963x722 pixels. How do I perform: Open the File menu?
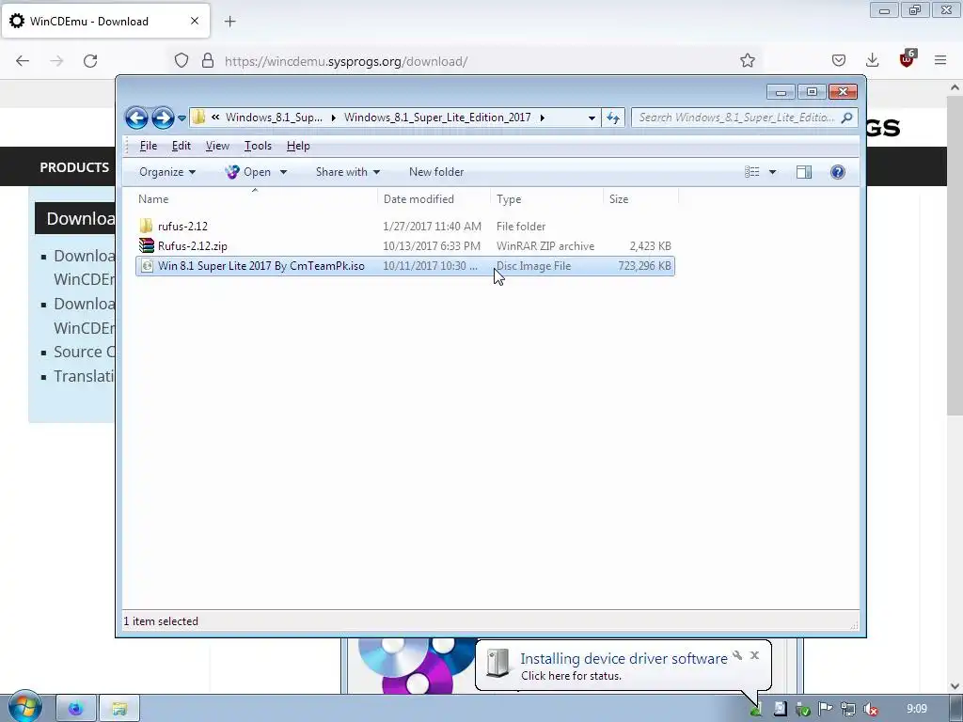coord(148,146)
